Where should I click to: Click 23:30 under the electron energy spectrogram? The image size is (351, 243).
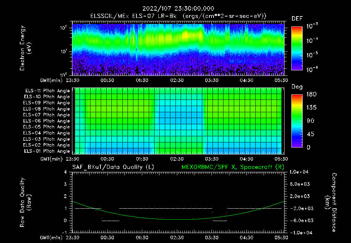(x=73, y=80)
